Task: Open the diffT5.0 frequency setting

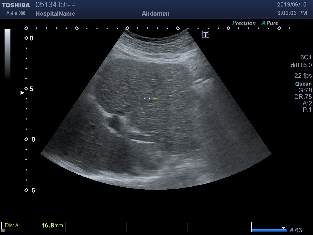Action: [x=301, y=65]
